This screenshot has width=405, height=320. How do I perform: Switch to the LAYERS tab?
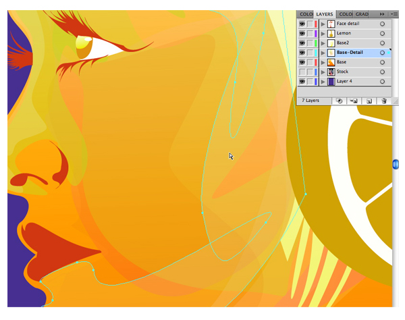click(325, 14)
